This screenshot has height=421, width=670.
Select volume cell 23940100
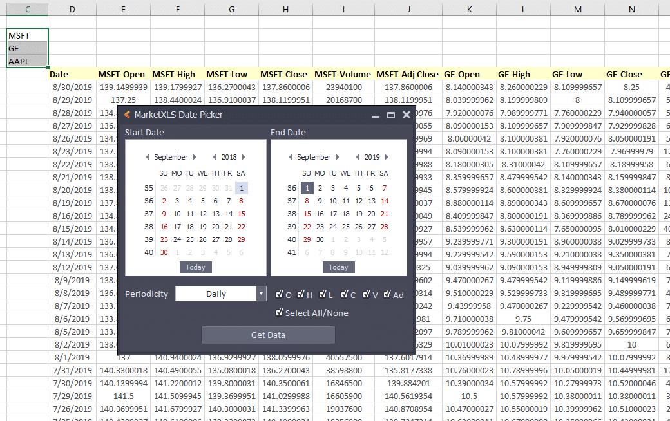point(343,87)
